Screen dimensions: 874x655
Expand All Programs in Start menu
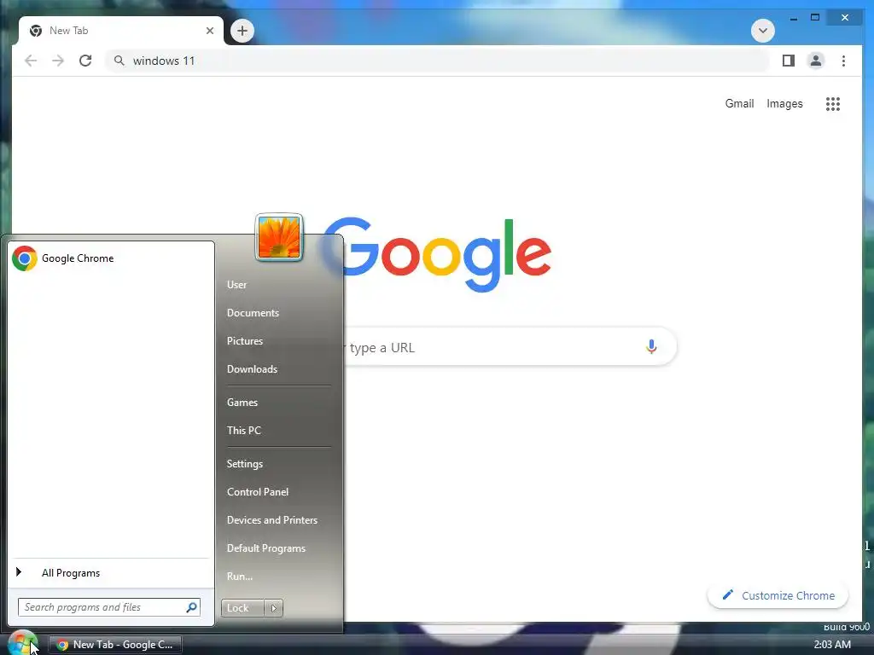111,572
